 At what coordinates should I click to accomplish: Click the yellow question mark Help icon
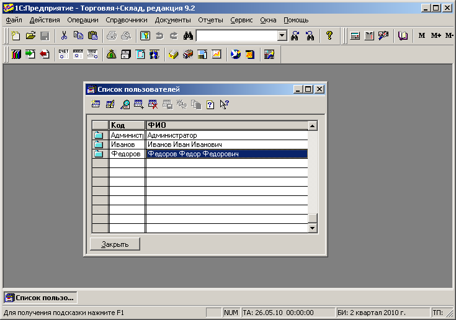click(329, 36)
